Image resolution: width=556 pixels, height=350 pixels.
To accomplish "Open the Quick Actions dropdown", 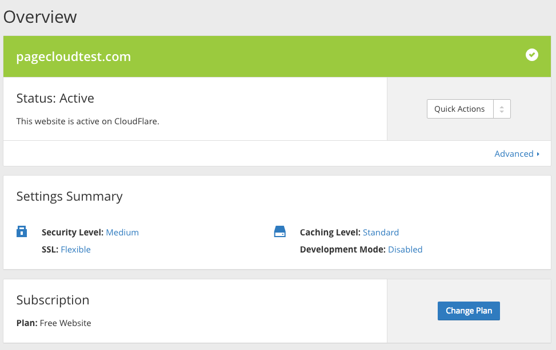I will [469, 109].
